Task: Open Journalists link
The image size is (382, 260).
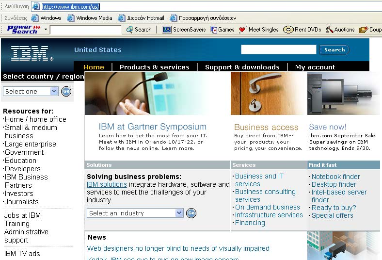Action: pos(22,202)
